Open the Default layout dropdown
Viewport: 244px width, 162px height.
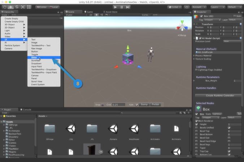[x=234, y=7]
